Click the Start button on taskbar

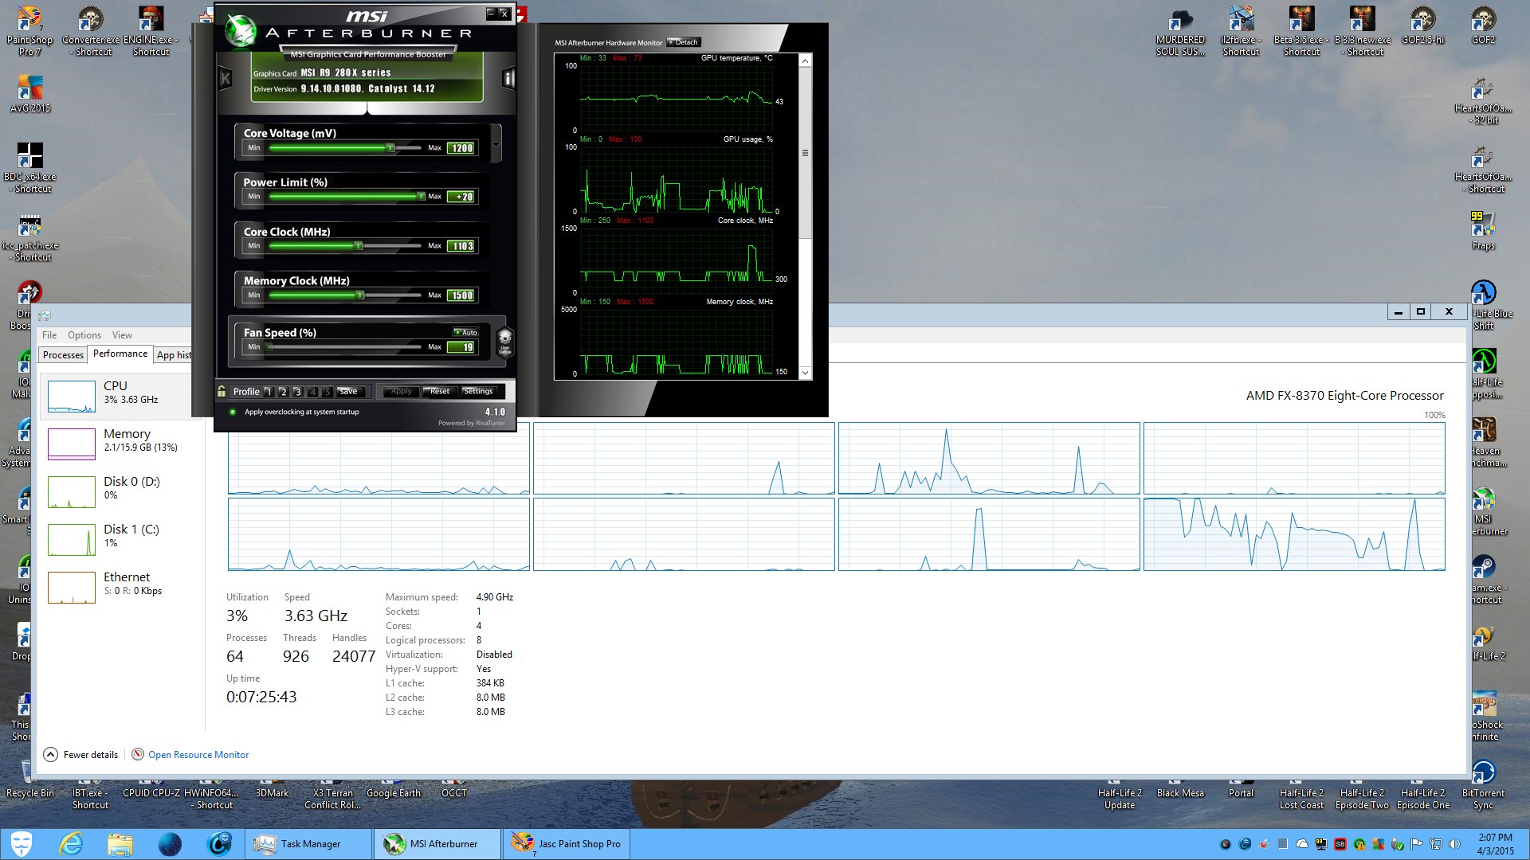[22, 844]
